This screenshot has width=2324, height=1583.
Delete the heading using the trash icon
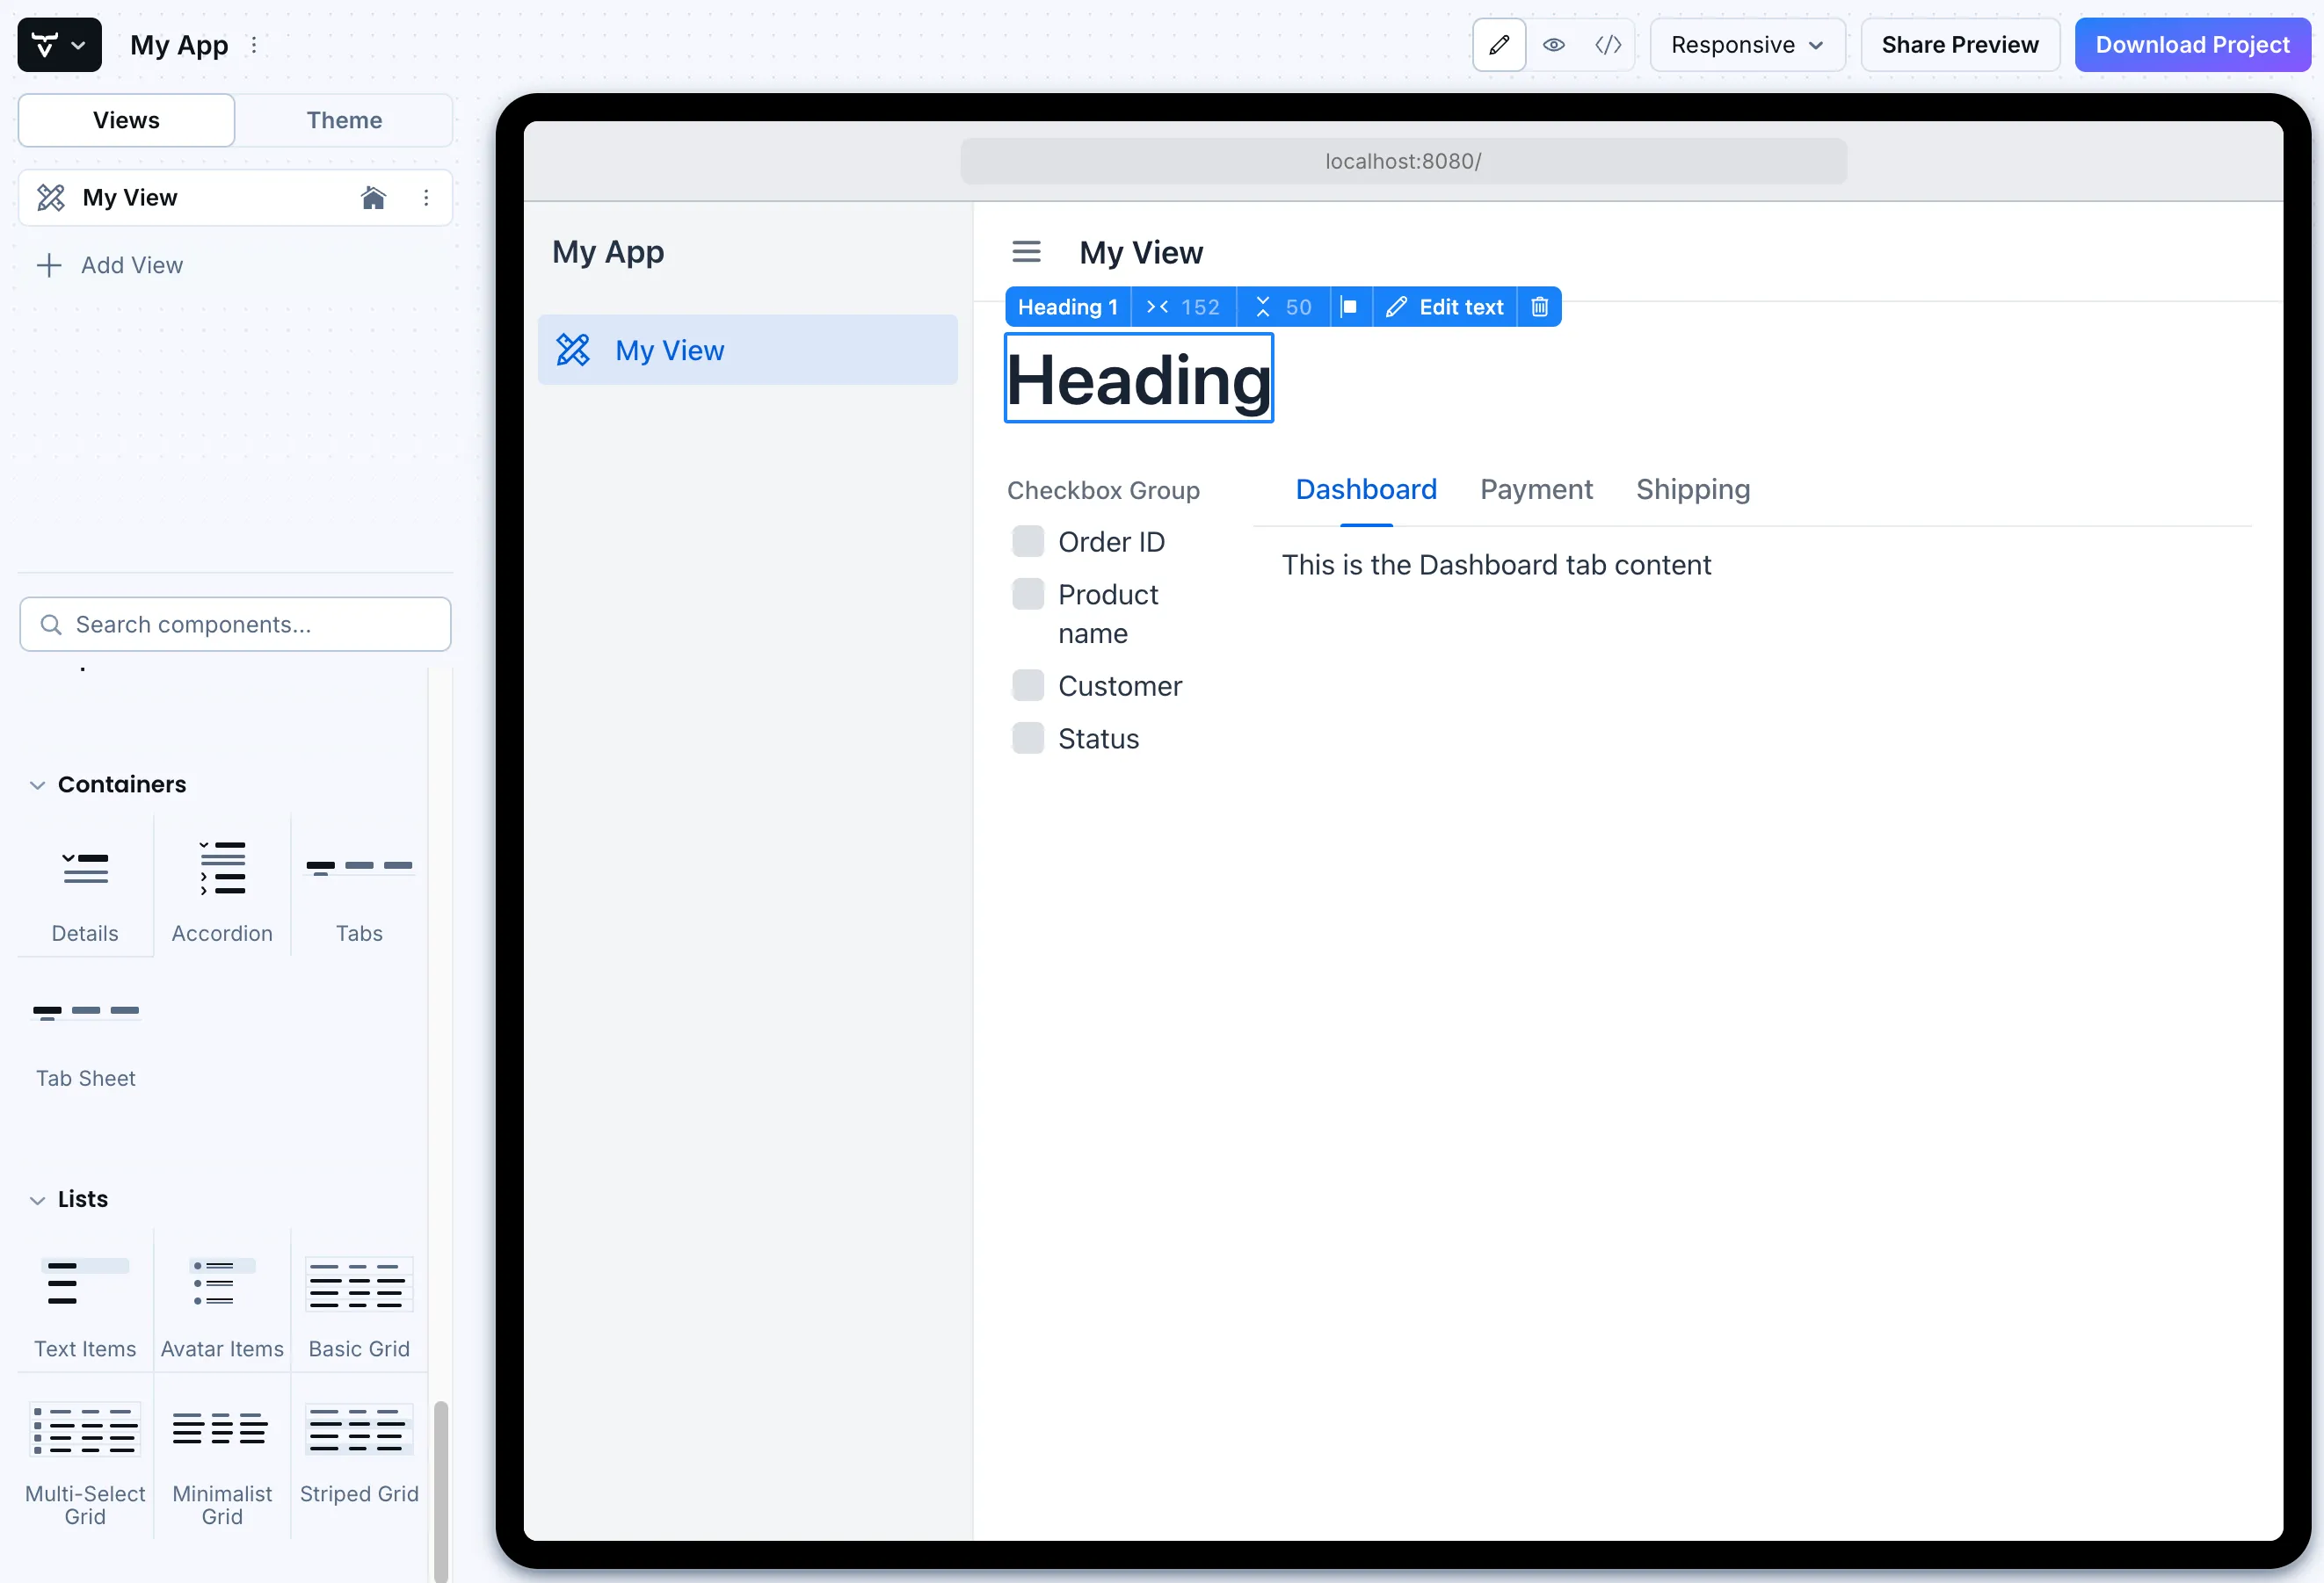[1539, 306]
